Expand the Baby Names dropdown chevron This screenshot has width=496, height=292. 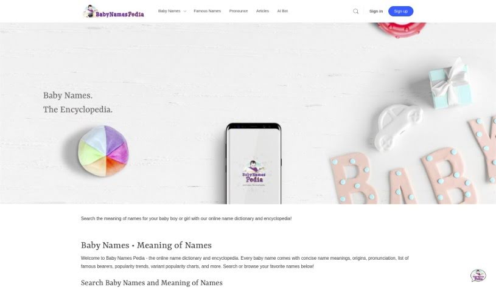(x=185, y=12)
